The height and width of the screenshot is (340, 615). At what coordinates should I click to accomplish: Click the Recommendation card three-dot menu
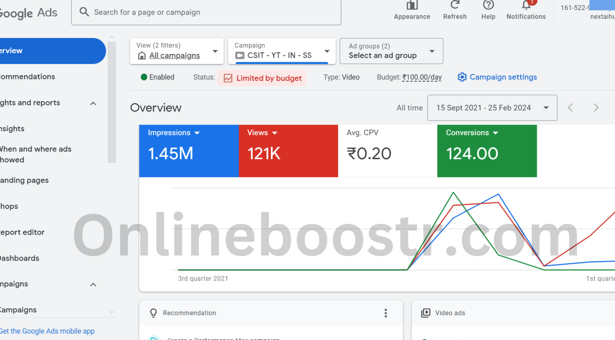point(385,313)
